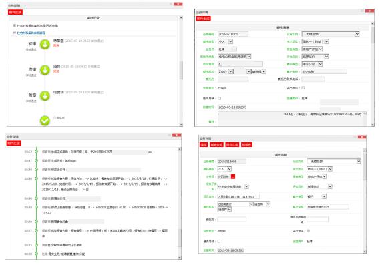Open the 委托类型 dropdown showing 个人 in upper-right form

(225, 41)
